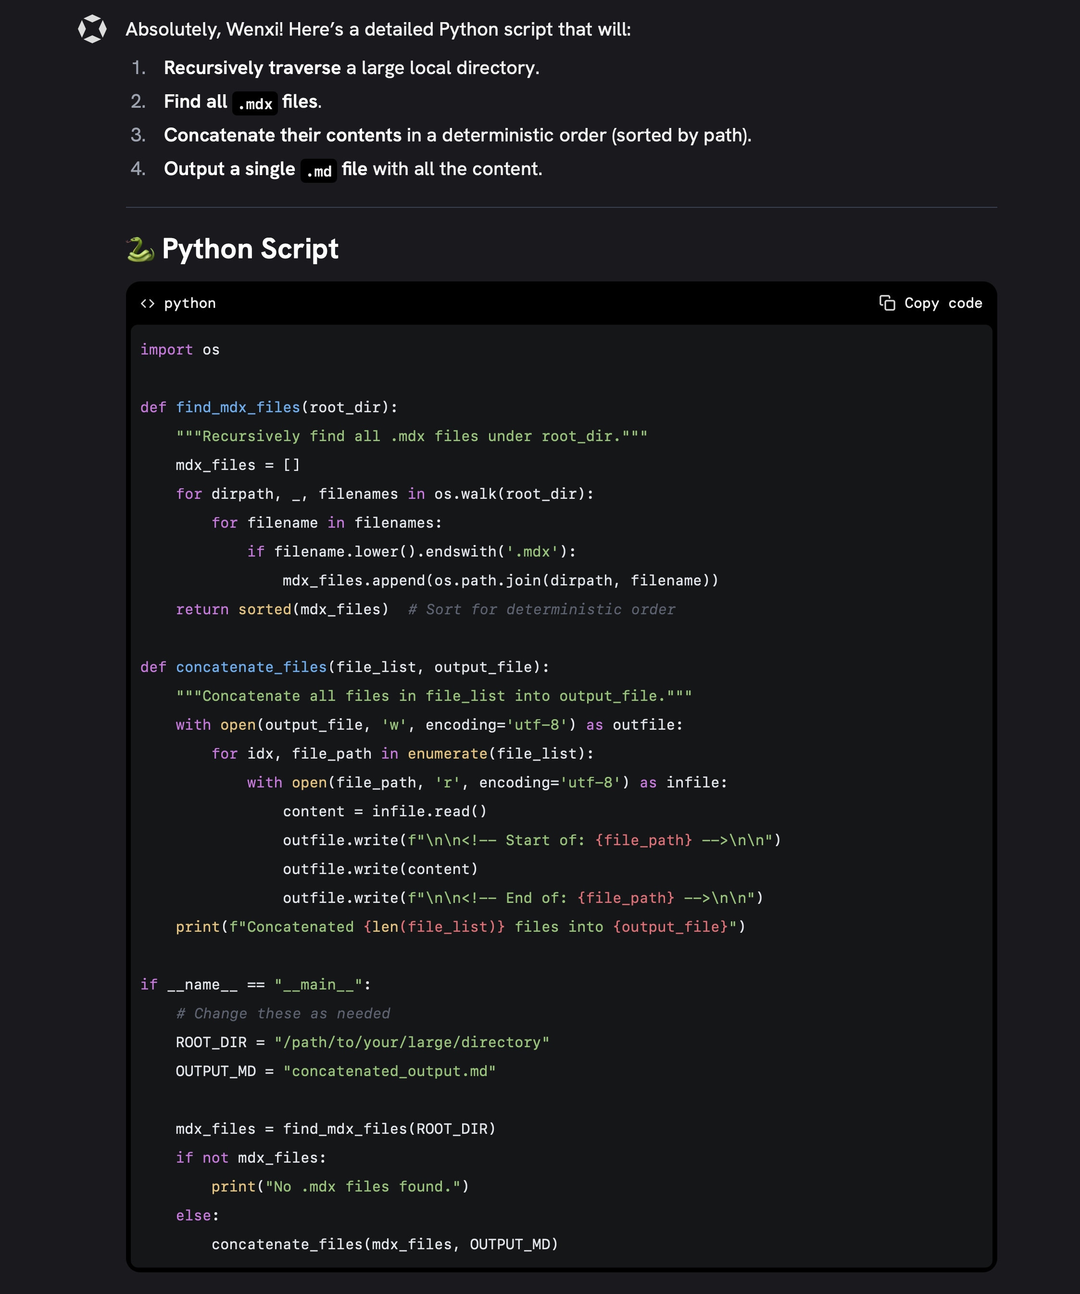Select the concatenate_files function name
The width and height of the screenshot is (1080, 1294).
click(251, 667)
